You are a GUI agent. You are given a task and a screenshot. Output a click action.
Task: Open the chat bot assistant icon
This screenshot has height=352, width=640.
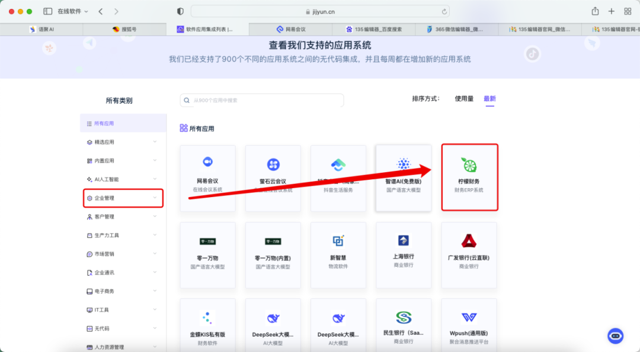pos(616,336)
